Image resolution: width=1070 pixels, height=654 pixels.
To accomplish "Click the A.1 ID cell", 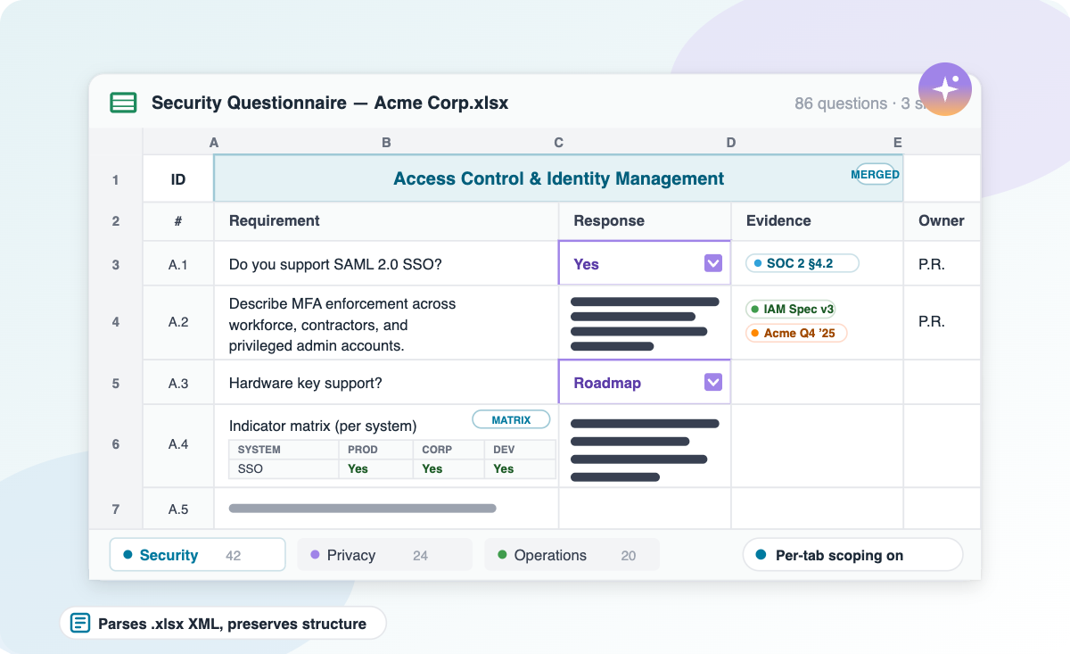I will 178,263.
